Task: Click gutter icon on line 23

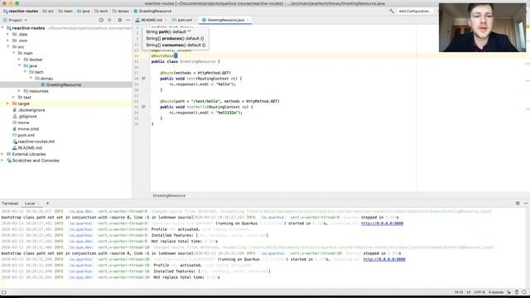Action: click(x=143, y=107)
